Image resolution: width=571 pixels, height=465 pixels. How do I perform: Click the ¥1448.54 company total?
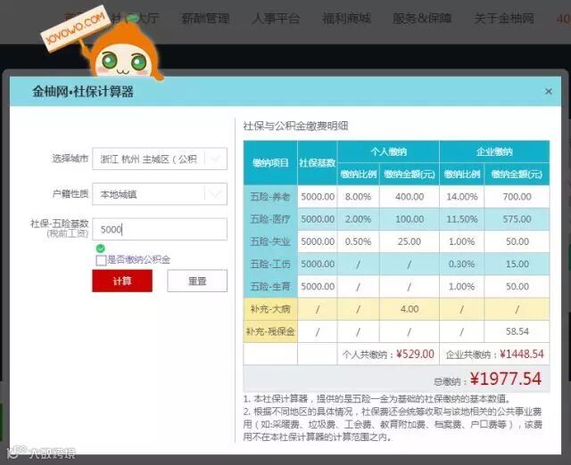click(x=522, y=355)
